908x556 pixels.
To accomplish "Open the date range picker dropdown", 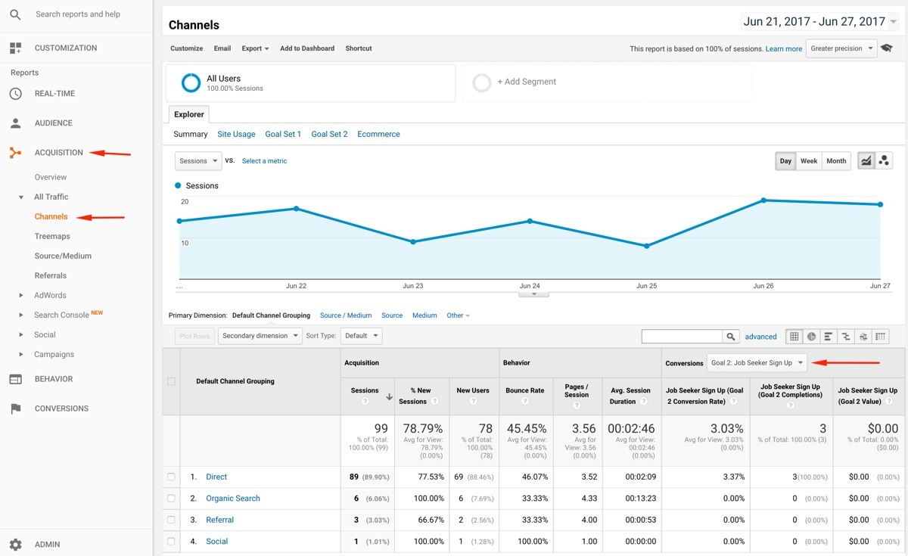I will pos(820,22).
